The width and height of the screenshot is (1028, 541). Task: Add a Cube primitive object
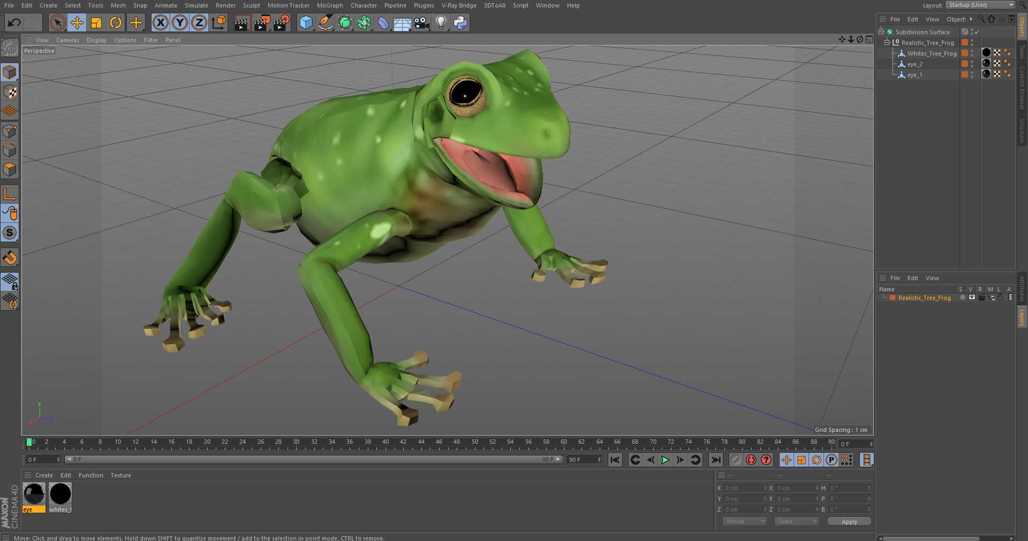pyautogui.click(x=306, y=22)
